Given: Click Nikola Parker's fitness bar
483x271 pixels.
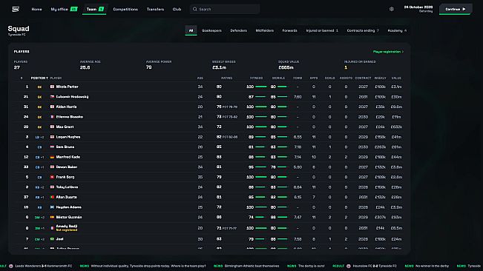Looking at the screenshot, I should click(x=261, y=87).
